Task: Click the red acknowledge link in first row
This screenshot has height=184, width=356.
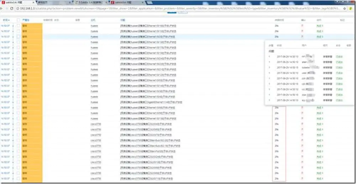Action: [302, 26]
